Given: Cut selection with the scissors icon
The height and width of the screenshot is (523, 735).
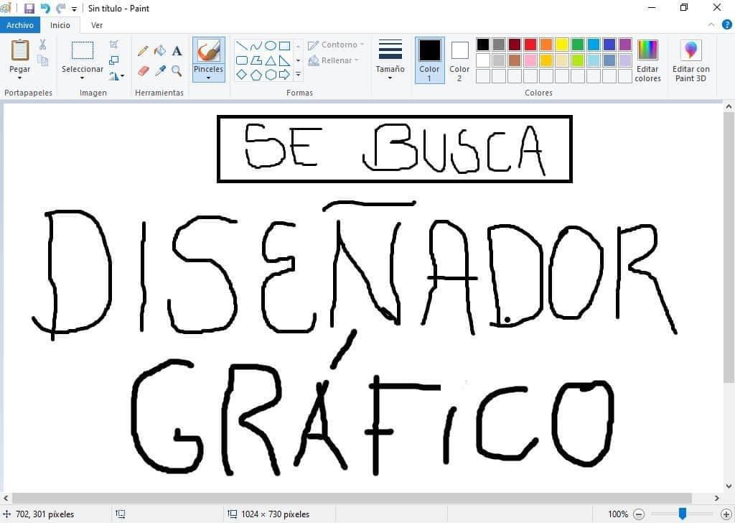Looking at the screenshot, I should 42,45.
